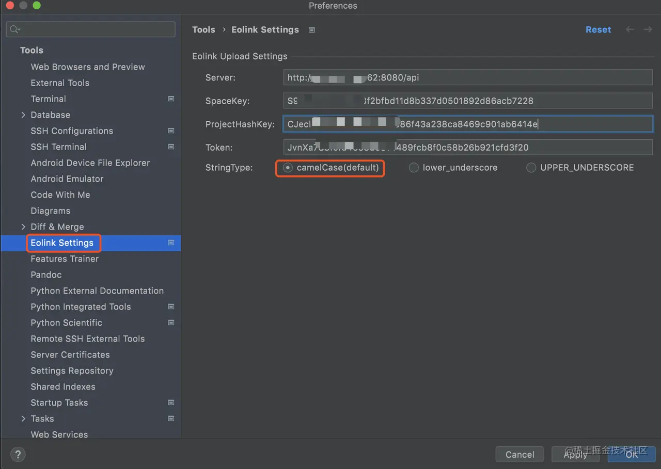Select Python Integrated Tools in sidebar
The width and height of the screenshot is (661, 469).
click(81, 306)
